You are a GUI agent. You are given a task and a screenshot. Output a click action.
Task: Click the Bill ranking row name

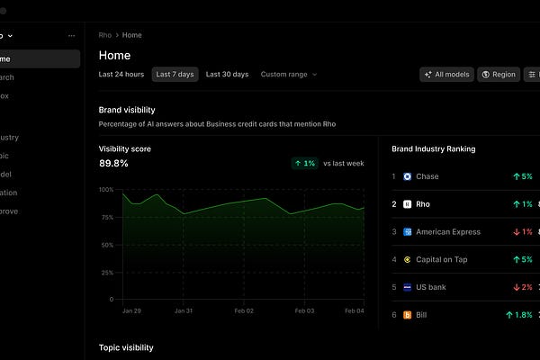pos(421,315)
